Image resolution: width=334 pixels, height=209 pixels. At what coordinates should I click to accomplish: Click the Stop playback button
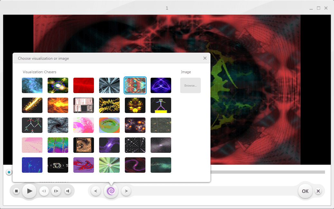coord(16,191)
